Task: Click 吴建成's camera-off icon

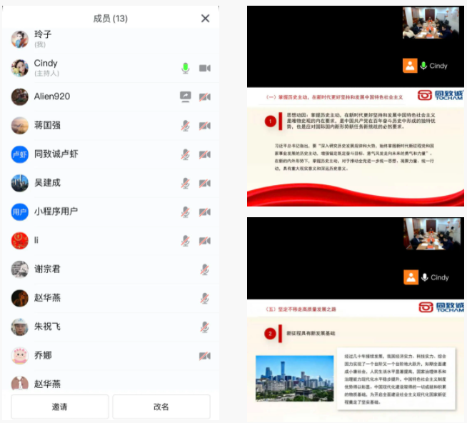Action: click(205, 183)
